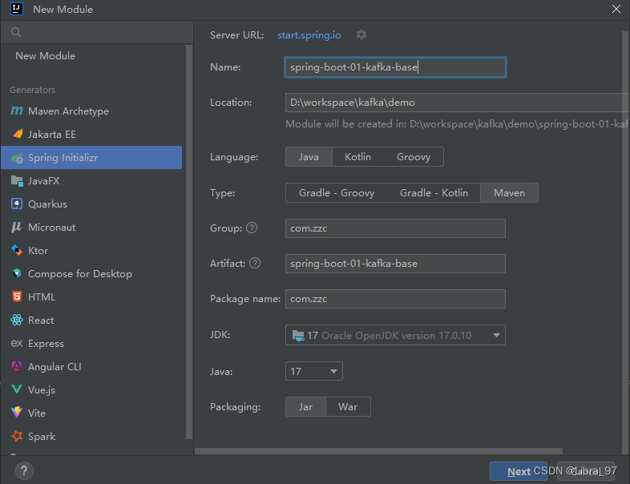Open the Java version dropdown
This screenshot has width=630, height=484.
point(313,371)
